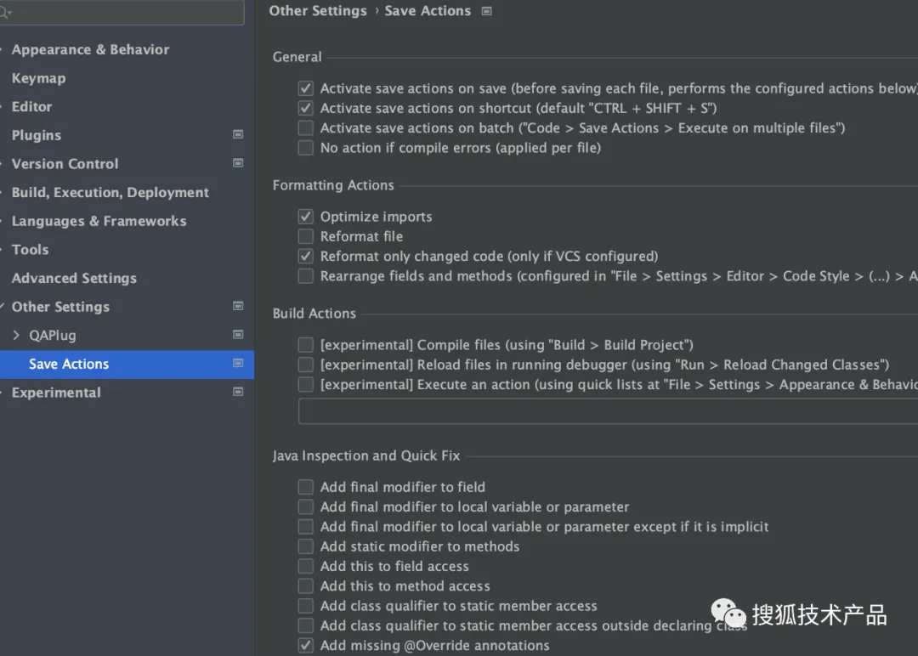Open the Appearance & Behavior settings section
918x656 pixels.
point(90,49)
